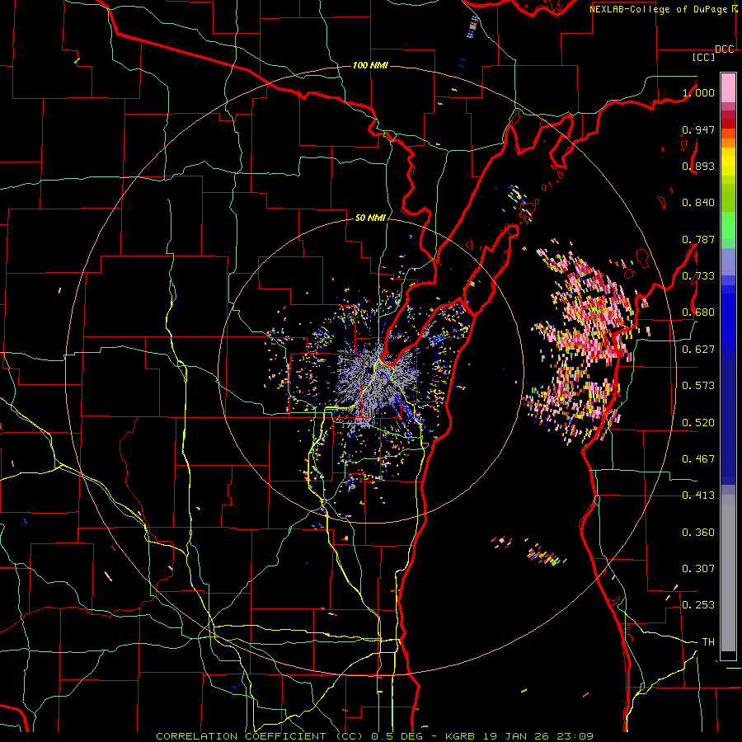Select the 0.307 scale value

tap(698, 569)
